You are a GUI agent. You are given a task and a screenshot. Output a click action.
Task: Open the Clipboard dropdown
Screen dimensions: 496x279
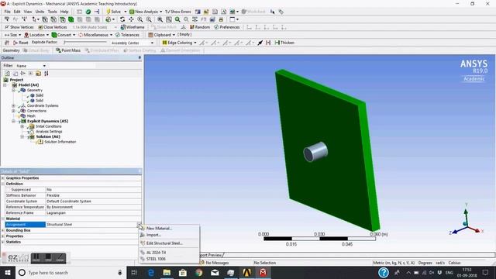[162, 35]
